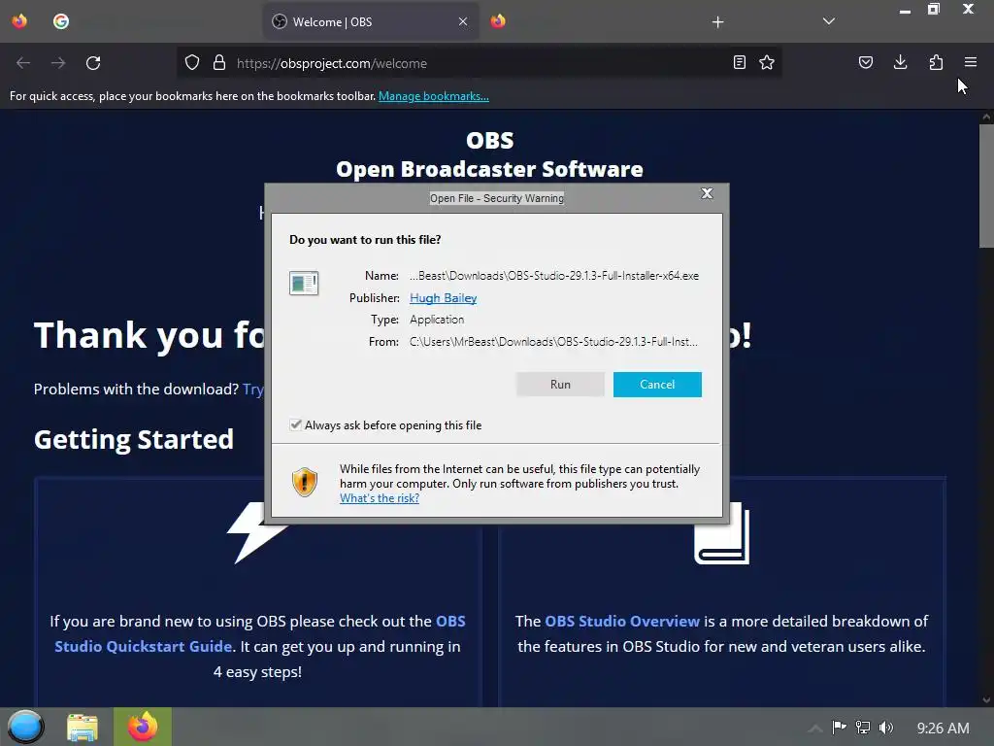Open the What's the risk? link
994x746 pixels.
click(x=380, y=498)
